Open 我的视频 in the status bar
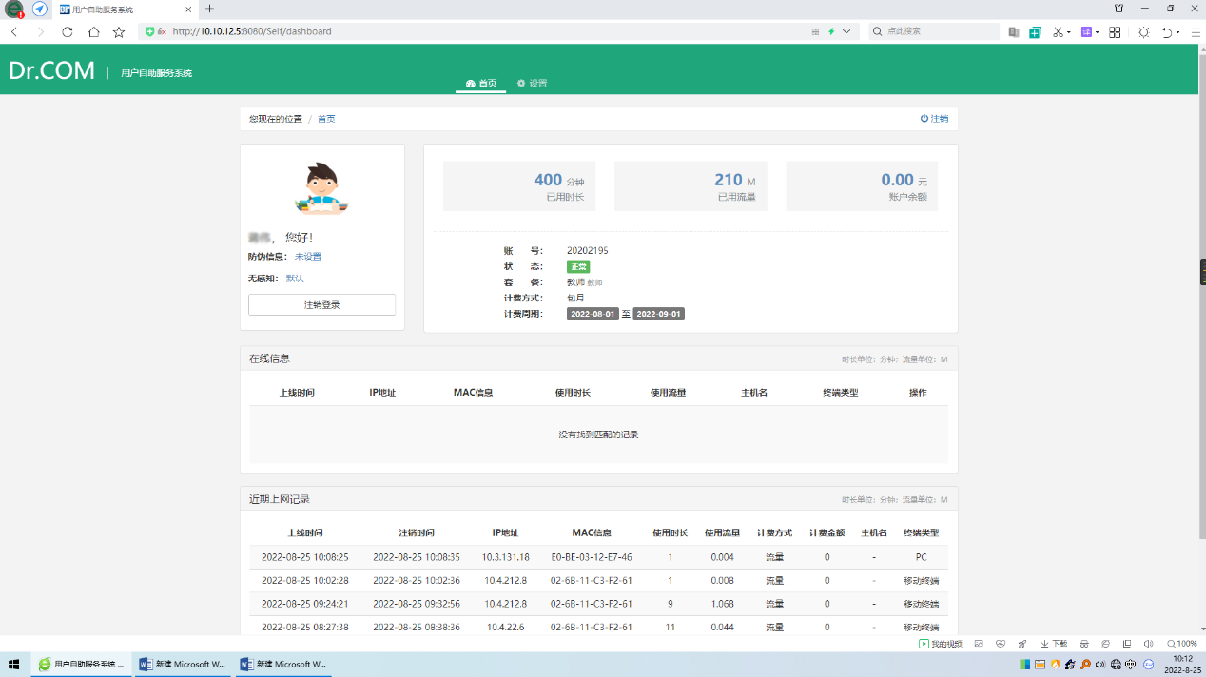Screen dimensions: 1206x677 point(940,644)
